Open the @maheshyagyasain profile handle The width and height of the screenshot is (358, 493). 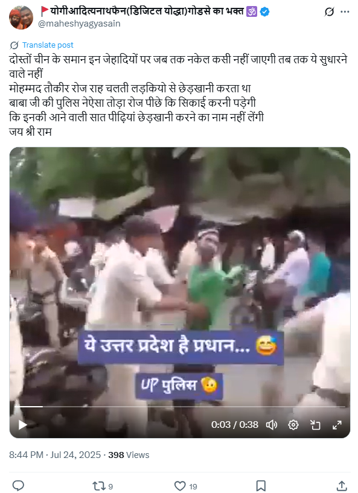coord(79,24)
